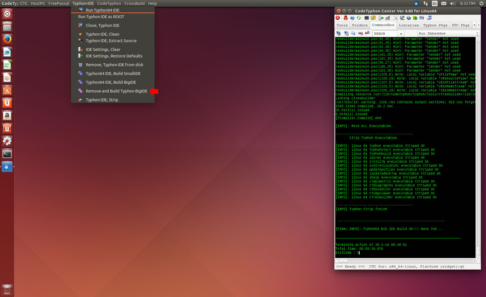
Task: Click the Typhon 64 icon in the toolbar
Action: 429,18
